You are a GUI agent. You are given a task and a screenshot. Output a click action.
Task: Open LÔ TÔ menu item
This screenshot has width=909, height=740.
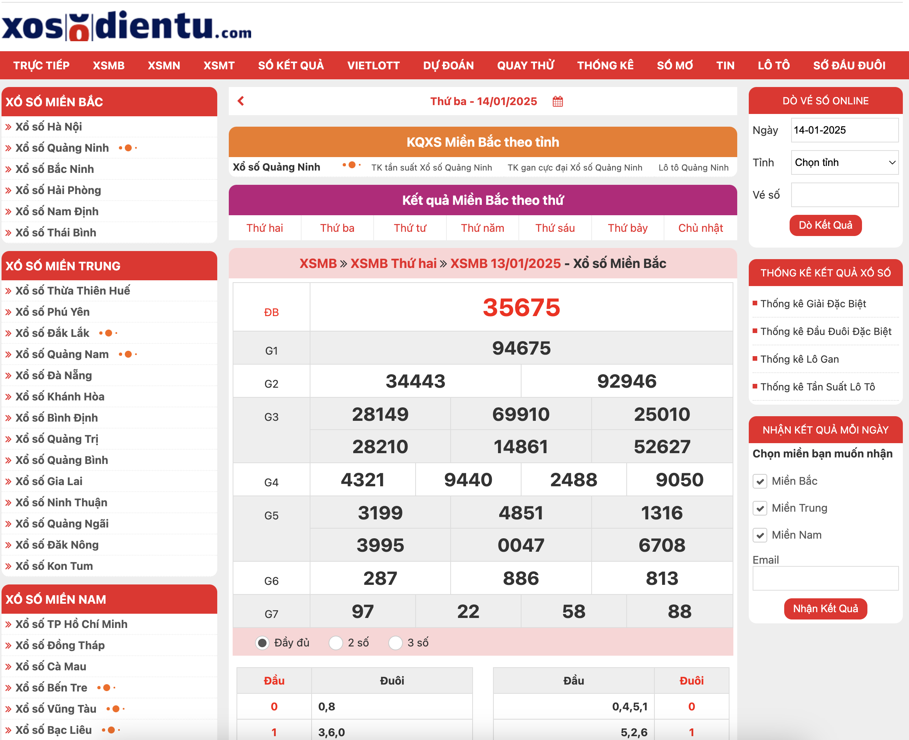(774, 65)
